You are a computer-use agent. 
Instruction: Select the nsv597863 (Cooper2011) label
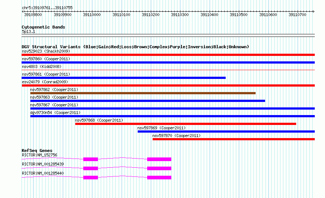[54, 97]
